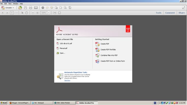Image resolution: width=187 pixels, height=105 pixels.
Task: Click the Scrolling mode fit width icon
Action: tap(55, 13)
